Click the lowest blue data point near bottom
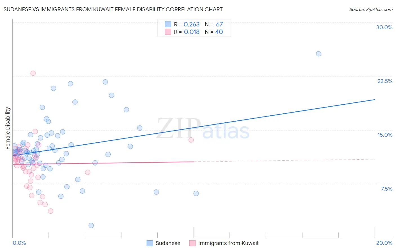 pyautogui.click(x=91, y=225)
